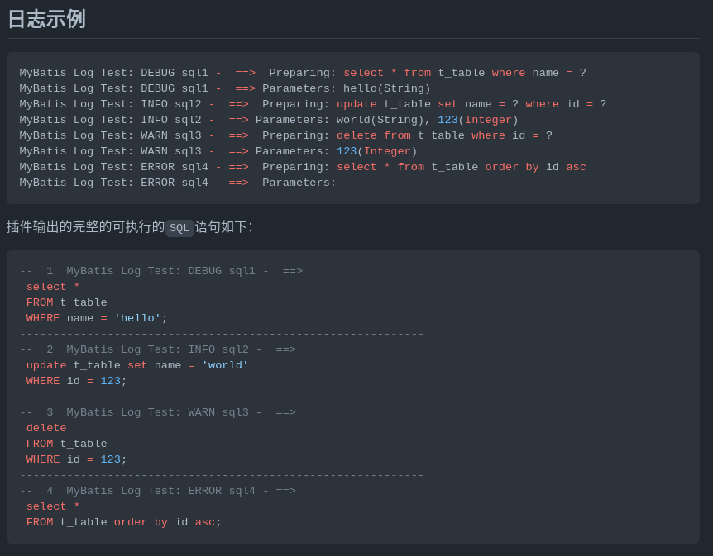Click comment '-- 3 MyBatis Log Test: WARN sql3'

tap(158, 412)
